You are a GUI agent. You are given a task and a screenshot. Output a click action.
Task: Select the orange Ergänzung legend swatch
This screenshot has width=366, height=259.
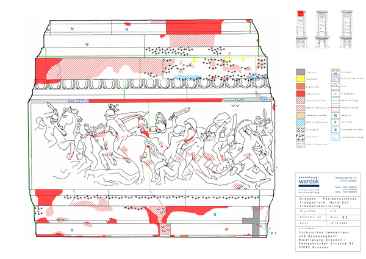tap(300, 87)
